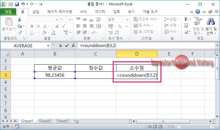
Task: Click the font color 가 icon
Action: click(53, 33)
